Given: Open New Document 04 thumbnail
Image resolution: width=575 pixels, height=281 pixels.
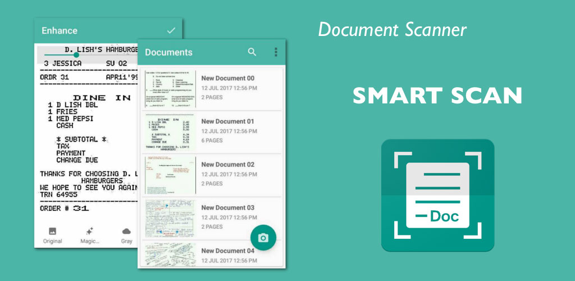Looking at the screenshot, I should [170, 254].
